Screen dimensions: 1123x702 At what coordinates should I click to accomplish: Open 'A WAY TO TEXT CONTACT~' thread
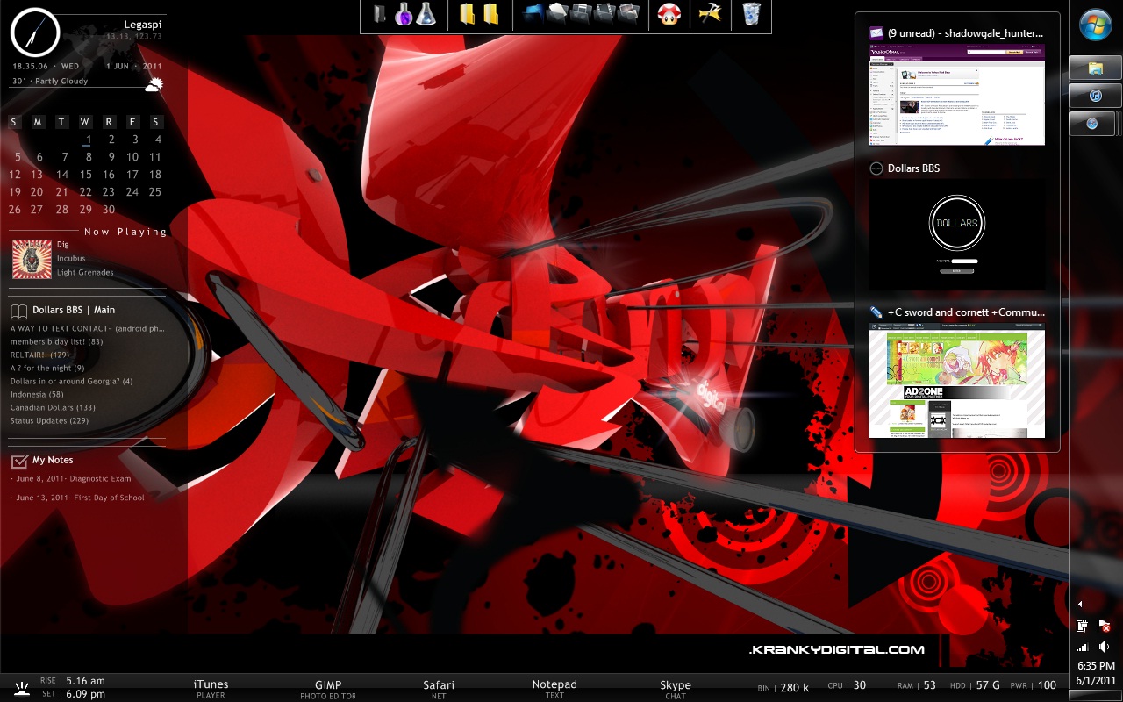click(x=88, y=328)
